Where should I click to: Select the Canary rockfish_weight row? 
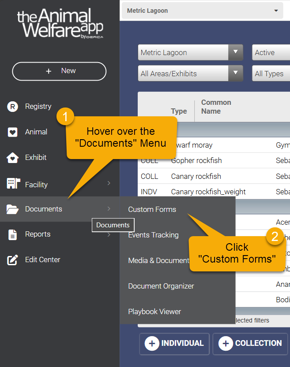[x=214, y=192]
